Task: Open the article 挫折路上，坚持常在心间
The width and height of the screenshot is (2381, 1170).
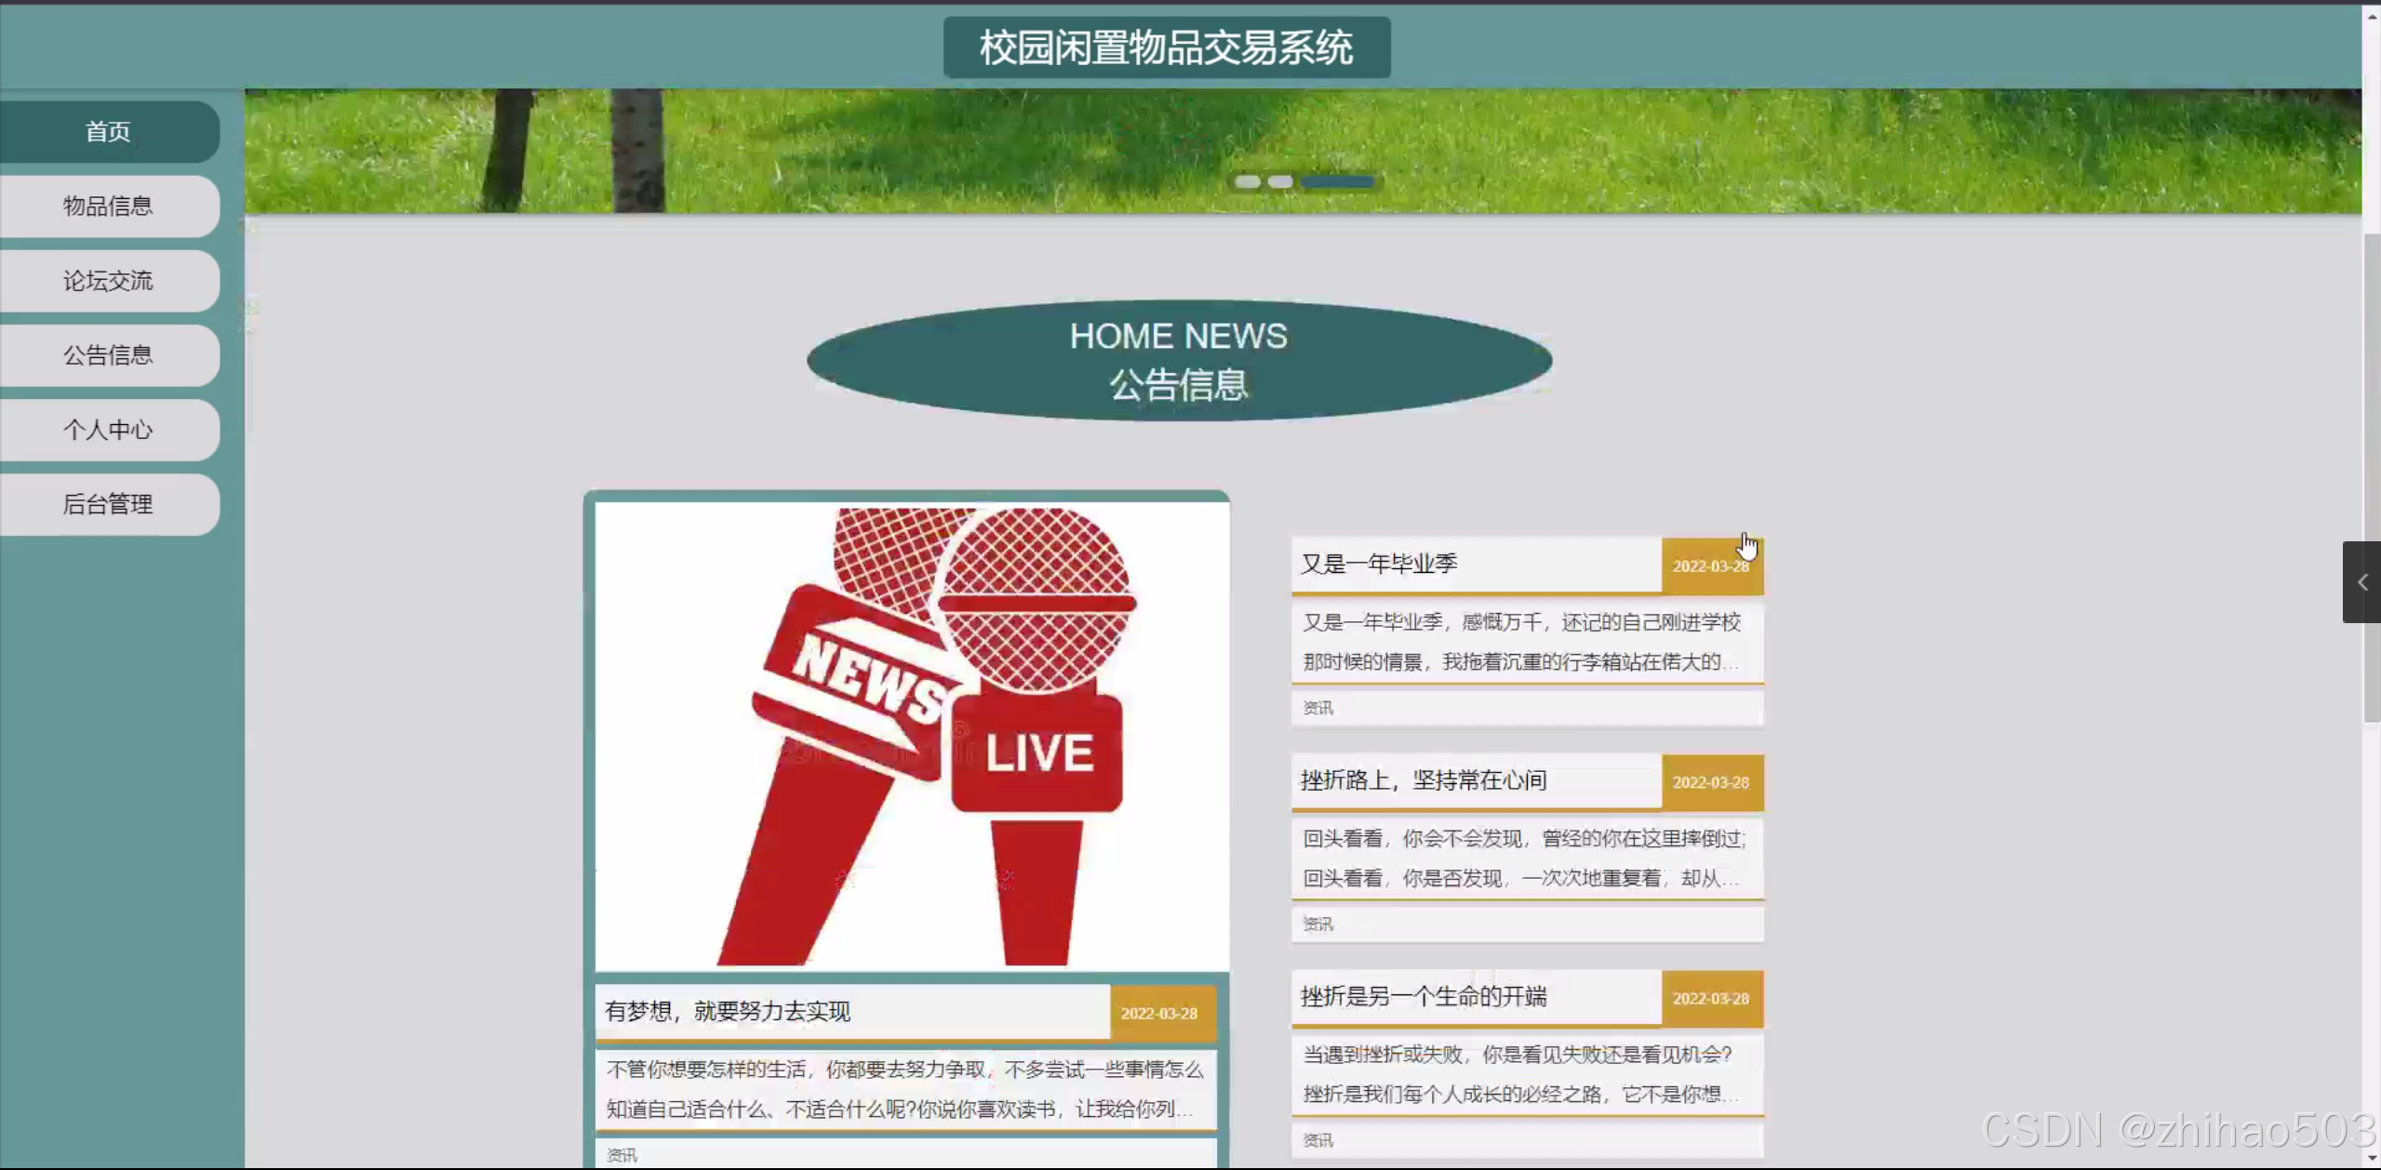Action: click(1424, 780)
